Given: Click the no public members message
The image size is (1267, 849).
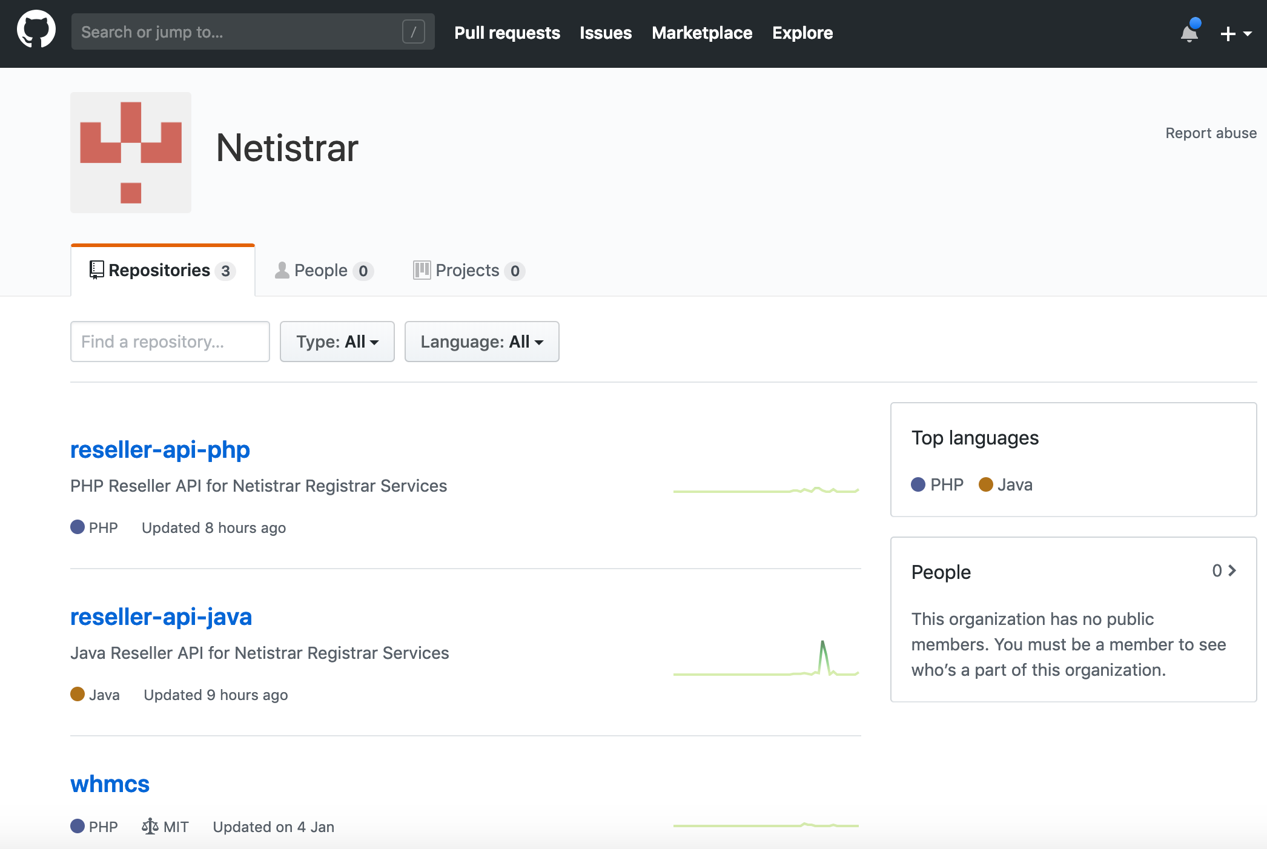Looking at the screenshot, I should (x=1069, y=644).
